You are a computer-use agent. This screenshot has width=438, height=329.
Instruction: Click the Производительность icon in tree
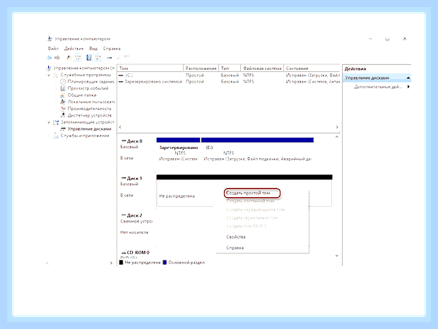click(63, 109)
